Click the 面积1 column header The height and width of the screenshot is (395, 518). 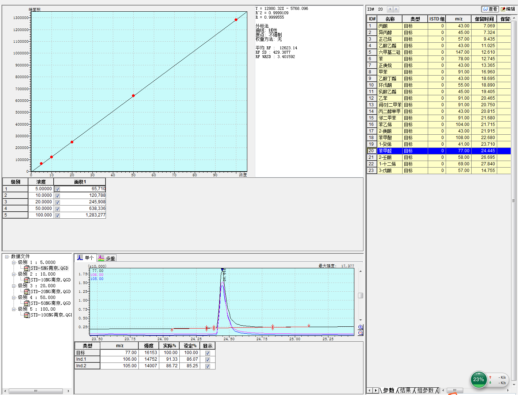(x=80, y=182)
